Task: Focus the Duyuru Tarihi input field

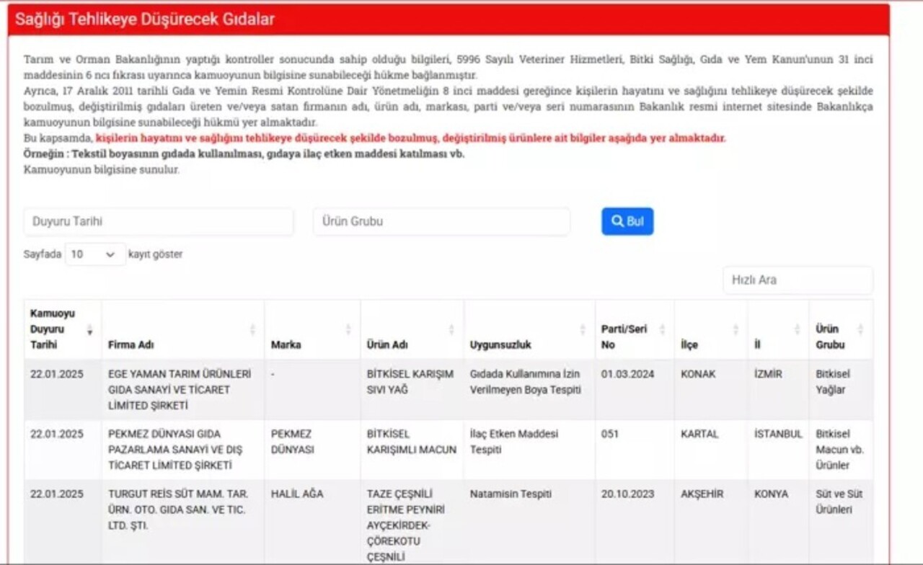Action: (159, 221)
